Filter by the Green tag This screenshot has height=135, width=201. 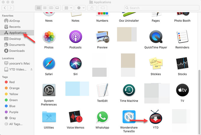point(17,100)
